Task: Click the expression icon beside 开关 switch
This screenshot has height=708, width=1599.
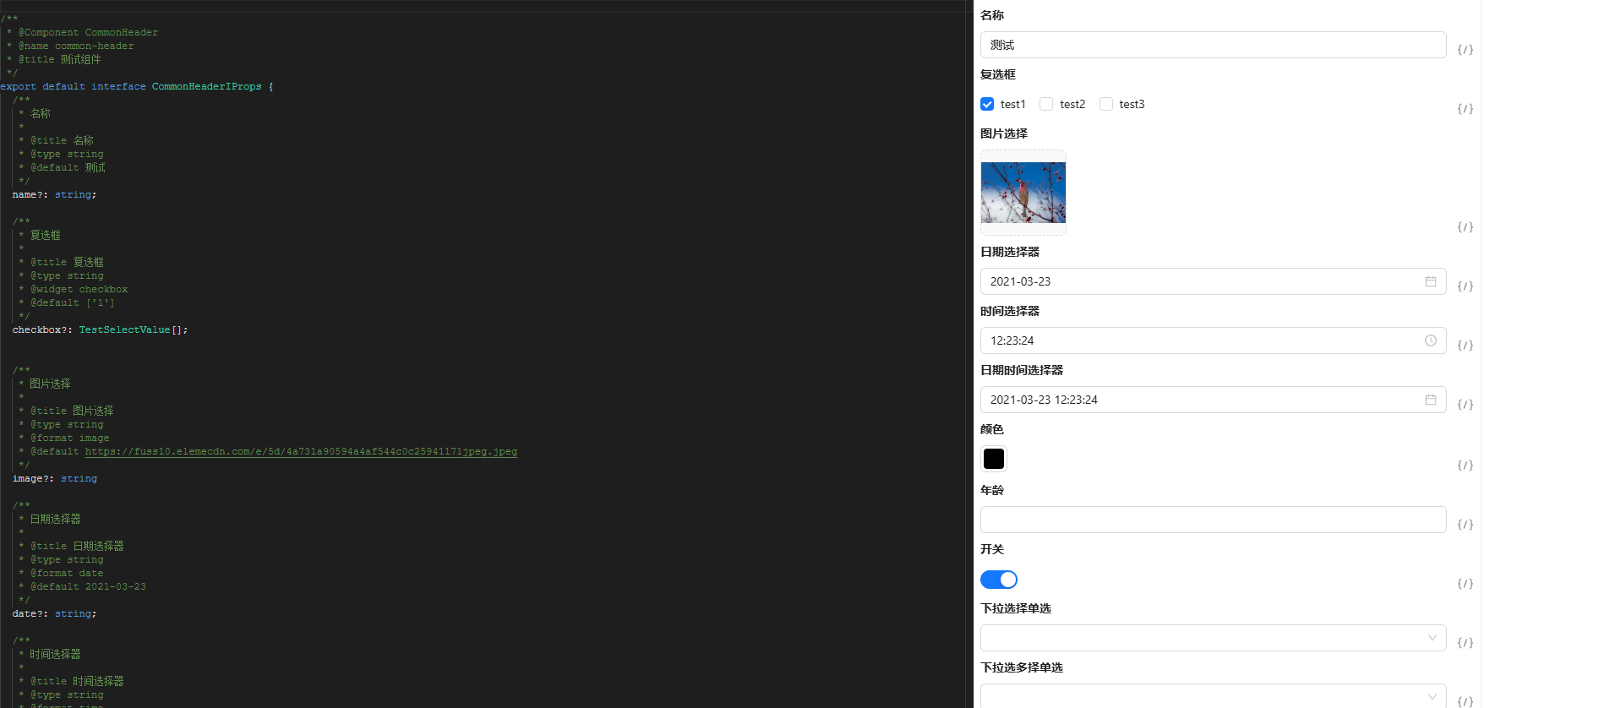Action: click(1465, 584)
